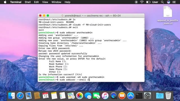
Task: Open the Window menu
Action: (56, 2)
